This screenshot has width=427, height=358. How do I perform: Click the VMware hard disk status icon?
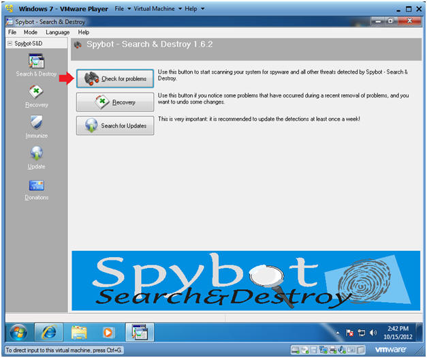tap(295, 350)
